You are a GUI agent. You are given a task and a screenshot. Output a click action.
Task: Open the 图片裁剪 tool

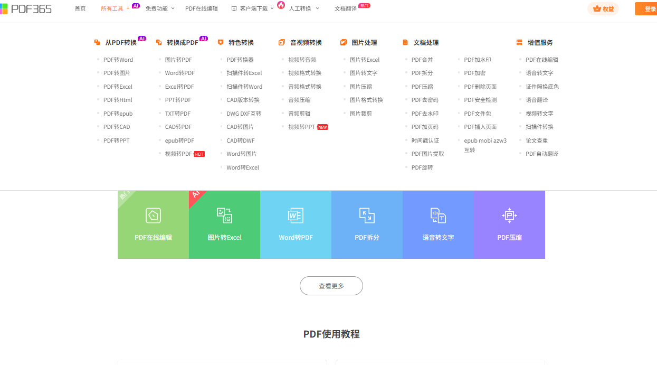(361, 114)
